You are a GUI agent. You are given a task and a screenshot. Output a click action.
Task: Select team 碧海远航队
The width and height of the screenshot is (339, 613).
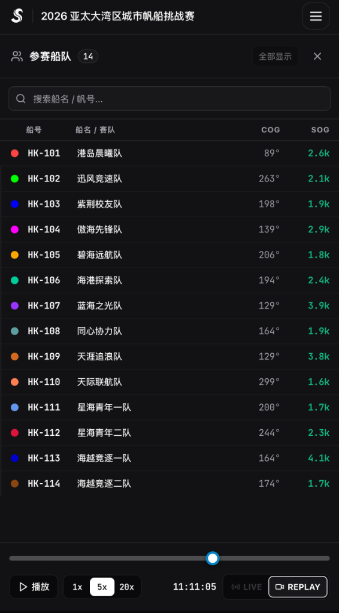tap(99, 255)
